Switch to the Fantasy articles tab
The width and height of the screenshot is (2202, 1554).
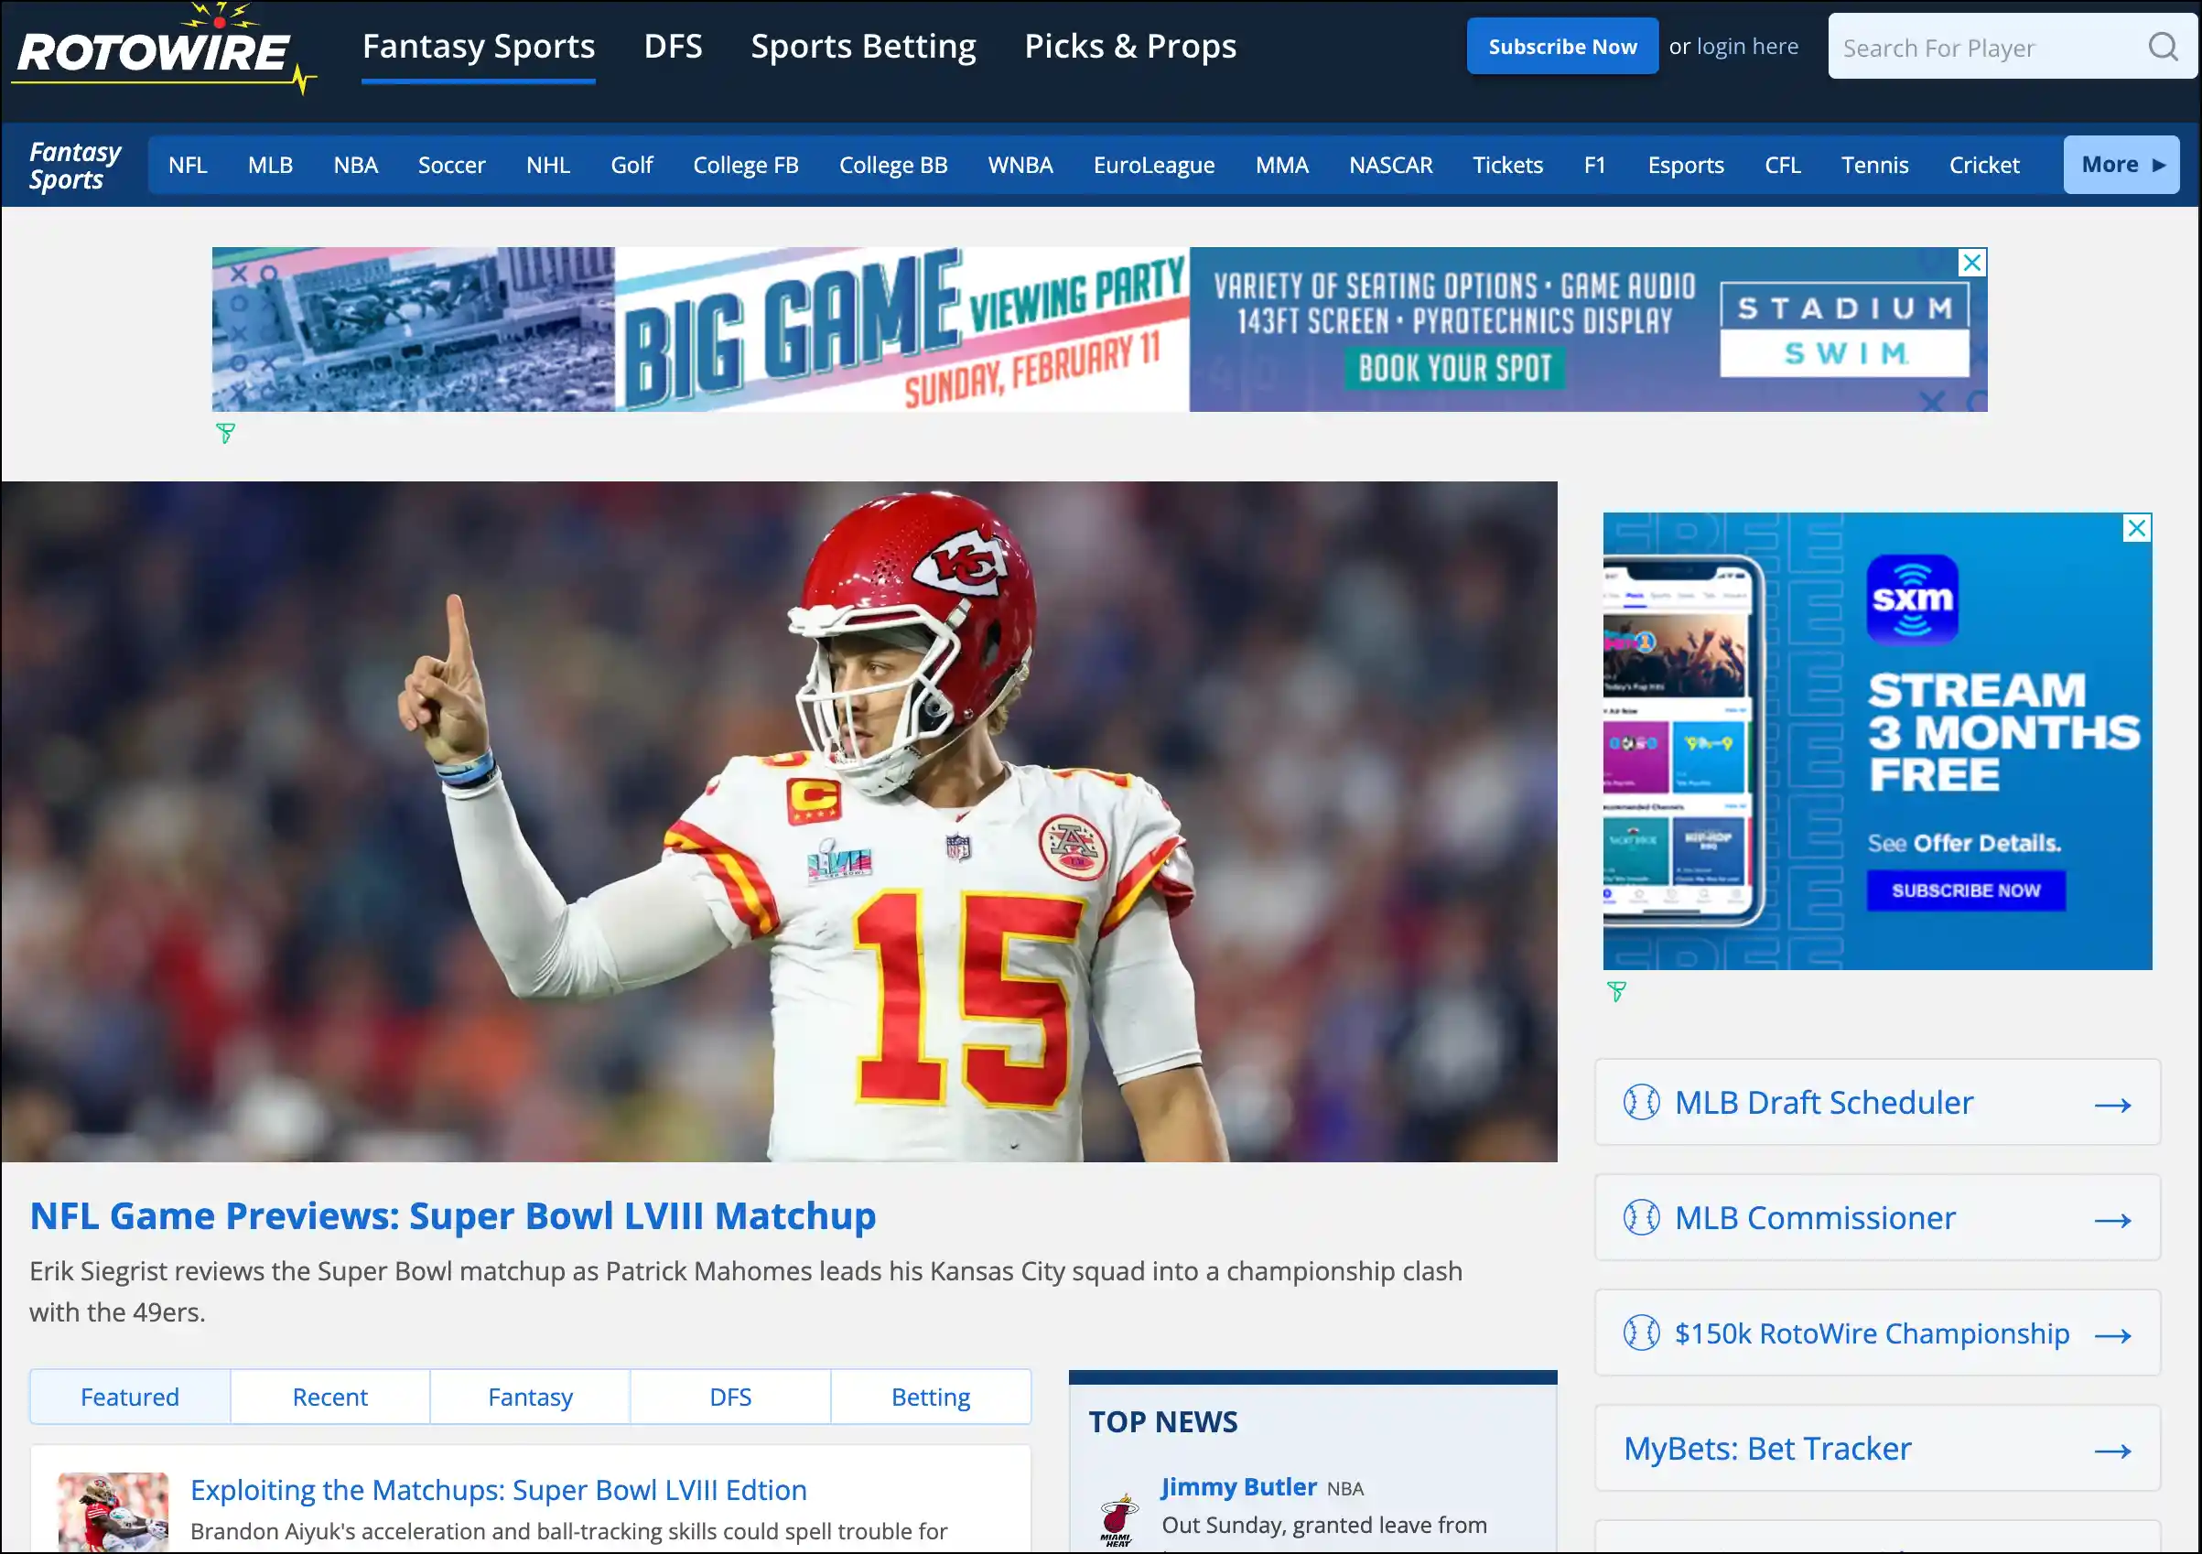pos(530,1397)
